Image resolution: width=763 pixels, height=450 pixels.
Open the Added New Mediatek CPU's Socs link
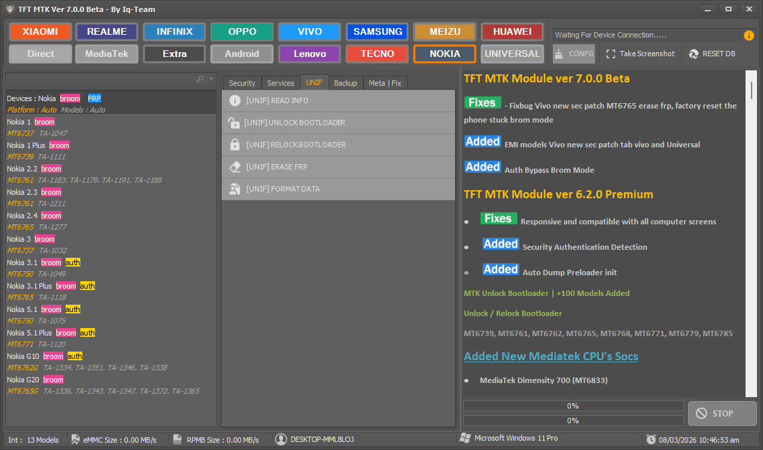[551, 356]
